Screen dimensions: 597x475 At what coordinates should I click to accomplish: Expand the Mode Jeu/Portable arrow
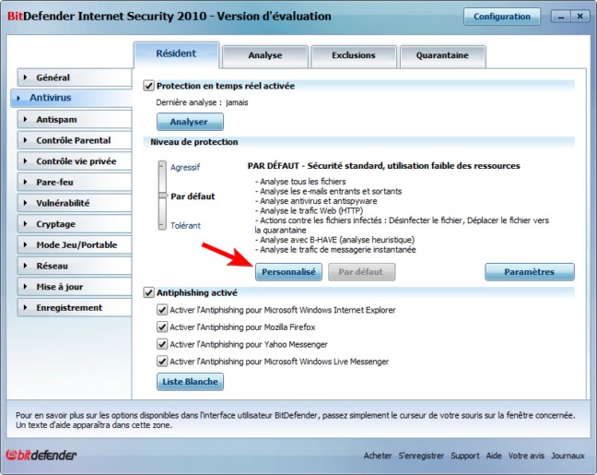(25, 244)
